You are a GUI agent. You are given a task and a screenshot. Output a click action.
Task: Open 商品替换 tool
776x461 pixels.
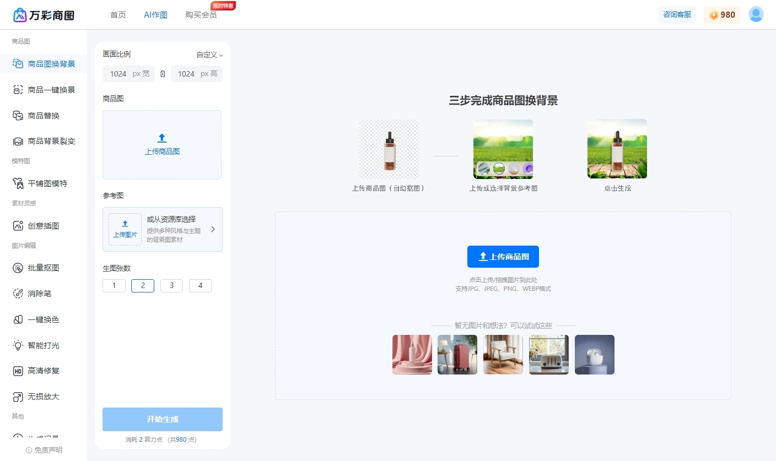point(44,116)
